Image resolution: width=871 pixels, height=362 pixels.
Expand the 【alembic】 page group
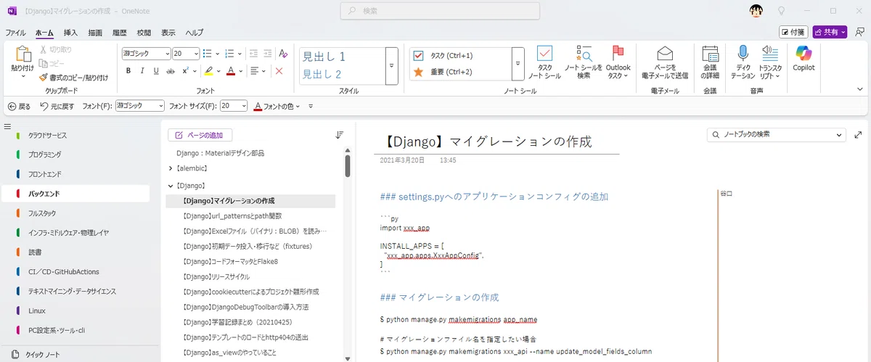pos(170,168)
